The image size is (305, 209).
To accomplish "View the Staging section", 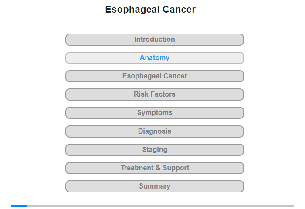I will tap(154, 150).
